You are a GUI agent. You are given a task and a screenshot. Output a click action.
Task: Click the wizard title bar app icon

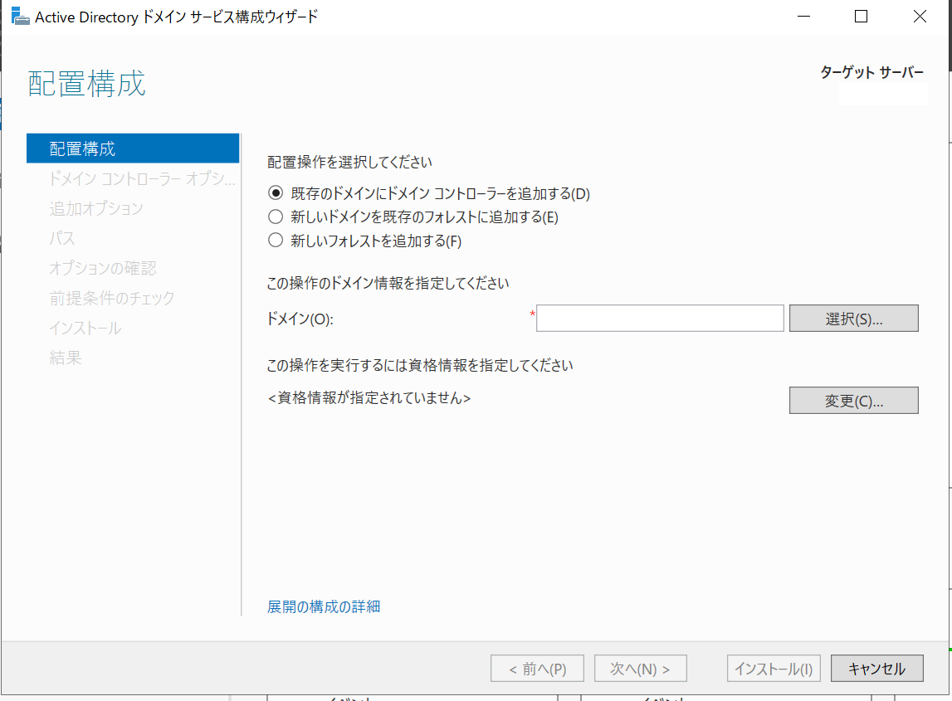point(20,17)
